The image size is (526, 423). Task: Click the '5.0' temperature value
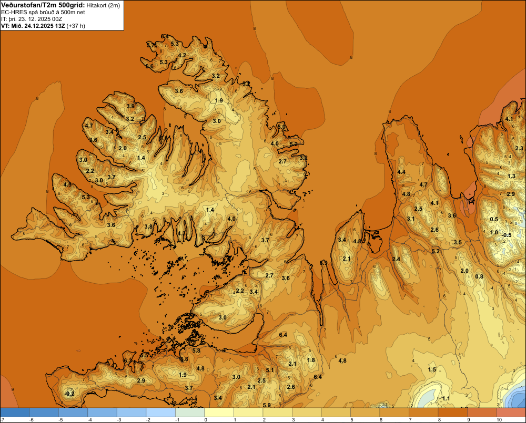tap(281, 127)
